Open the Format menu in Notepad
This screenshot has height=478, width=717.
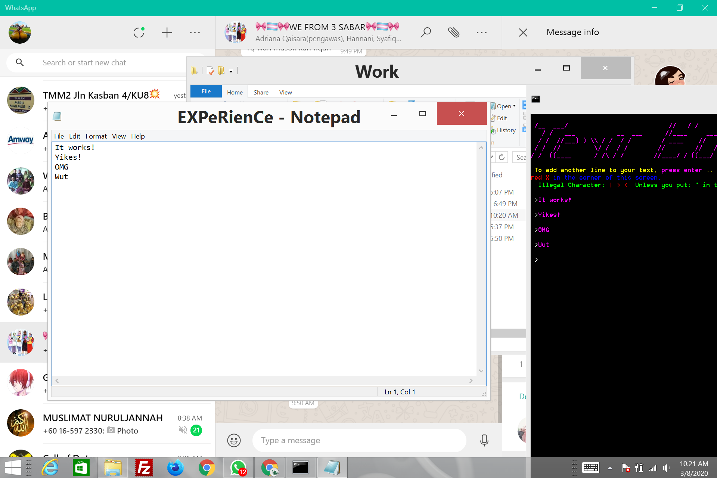pos(96,136)
